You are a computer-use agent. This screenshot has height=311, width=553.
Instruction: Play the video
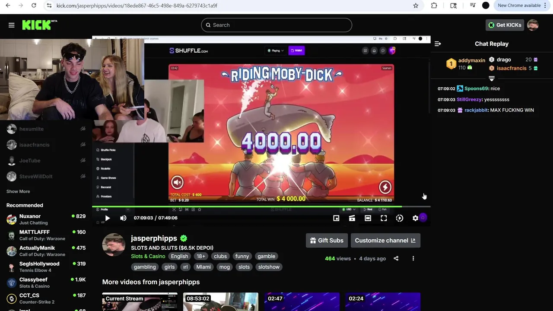click(x=108, y=218)
